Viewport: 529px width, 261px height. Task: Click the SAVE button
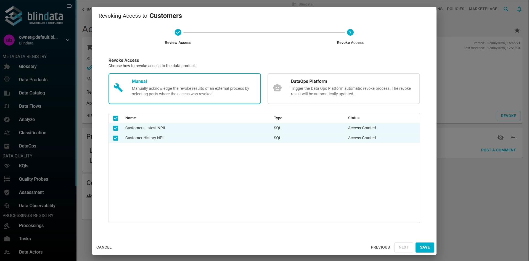425,247
